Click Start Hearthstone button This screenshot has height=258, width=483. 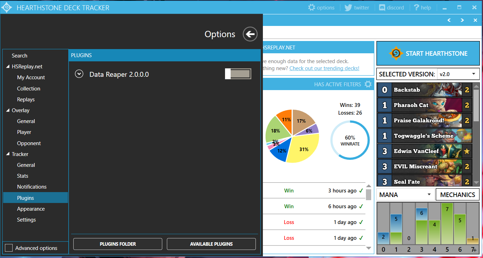click(x=428, y=53)
